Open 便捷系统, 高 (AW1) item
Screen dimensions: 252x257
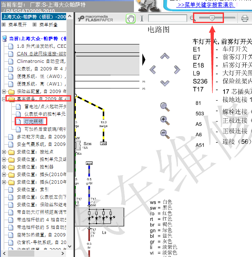click(x=41, y=84)
